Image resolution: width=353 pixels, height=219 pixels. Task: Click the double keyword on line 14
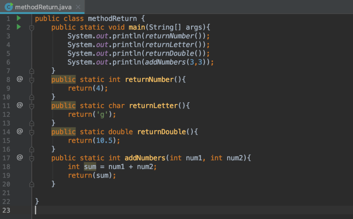120,132
